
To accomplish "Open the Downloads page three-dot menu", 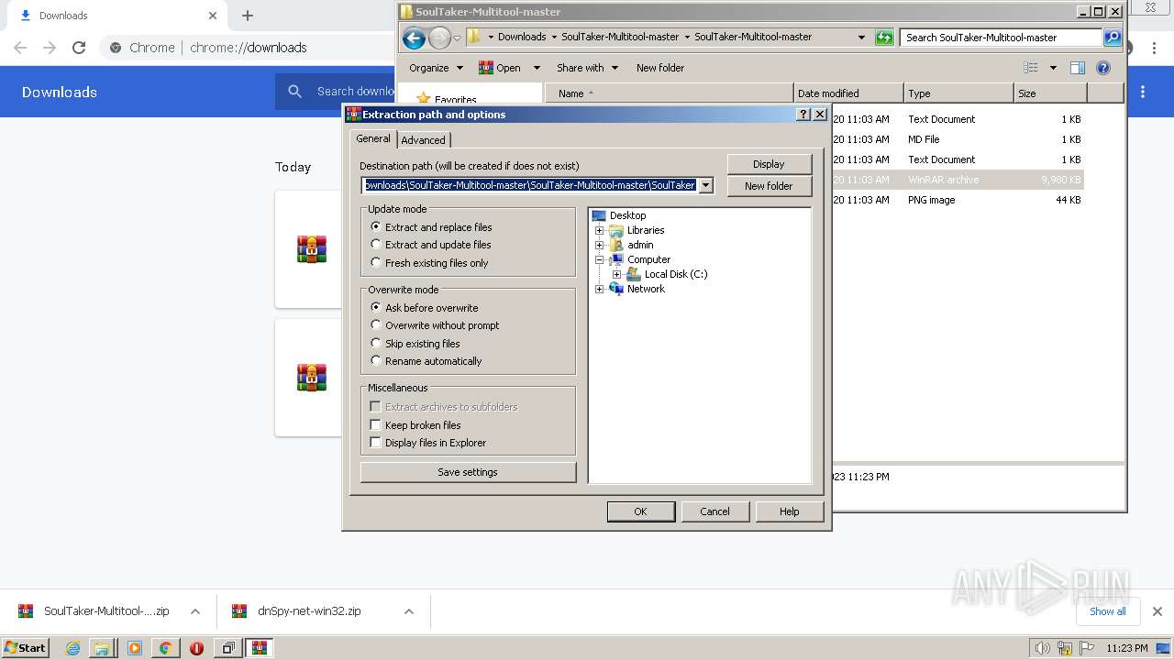I will coord(1143,92).
